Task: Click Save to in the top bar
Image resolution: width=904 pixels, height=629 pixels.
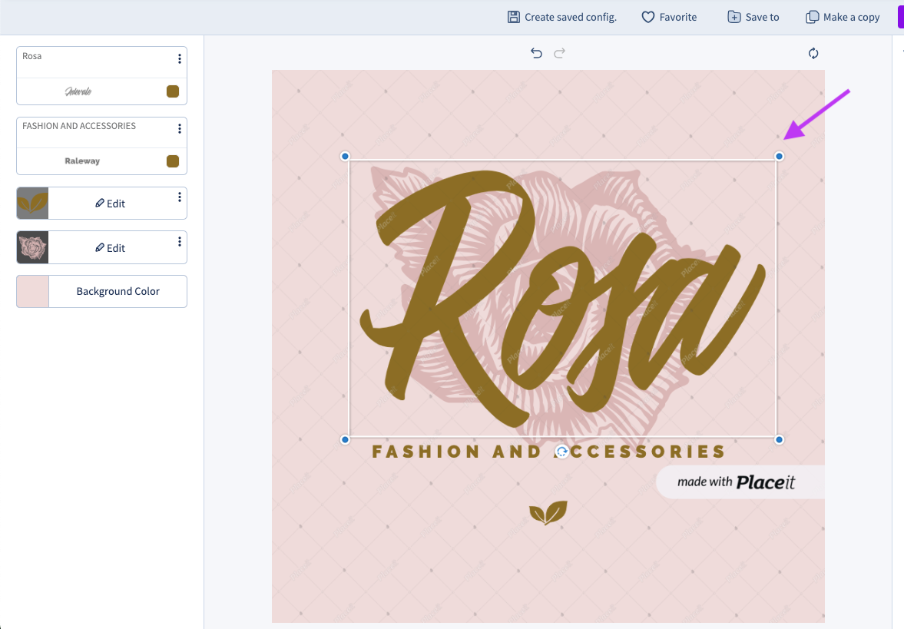Action: 753,17
